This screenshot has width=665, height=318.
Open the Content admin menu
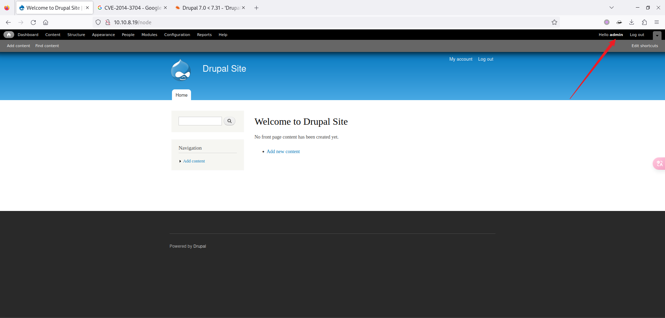point(53,35)
